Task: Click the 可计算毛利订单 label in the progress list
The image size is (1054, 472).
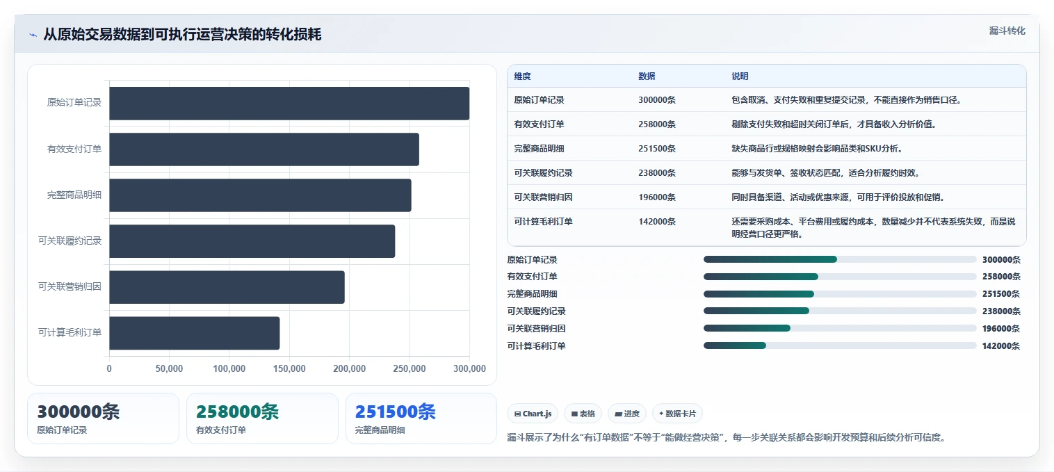Action: (537, 346)
